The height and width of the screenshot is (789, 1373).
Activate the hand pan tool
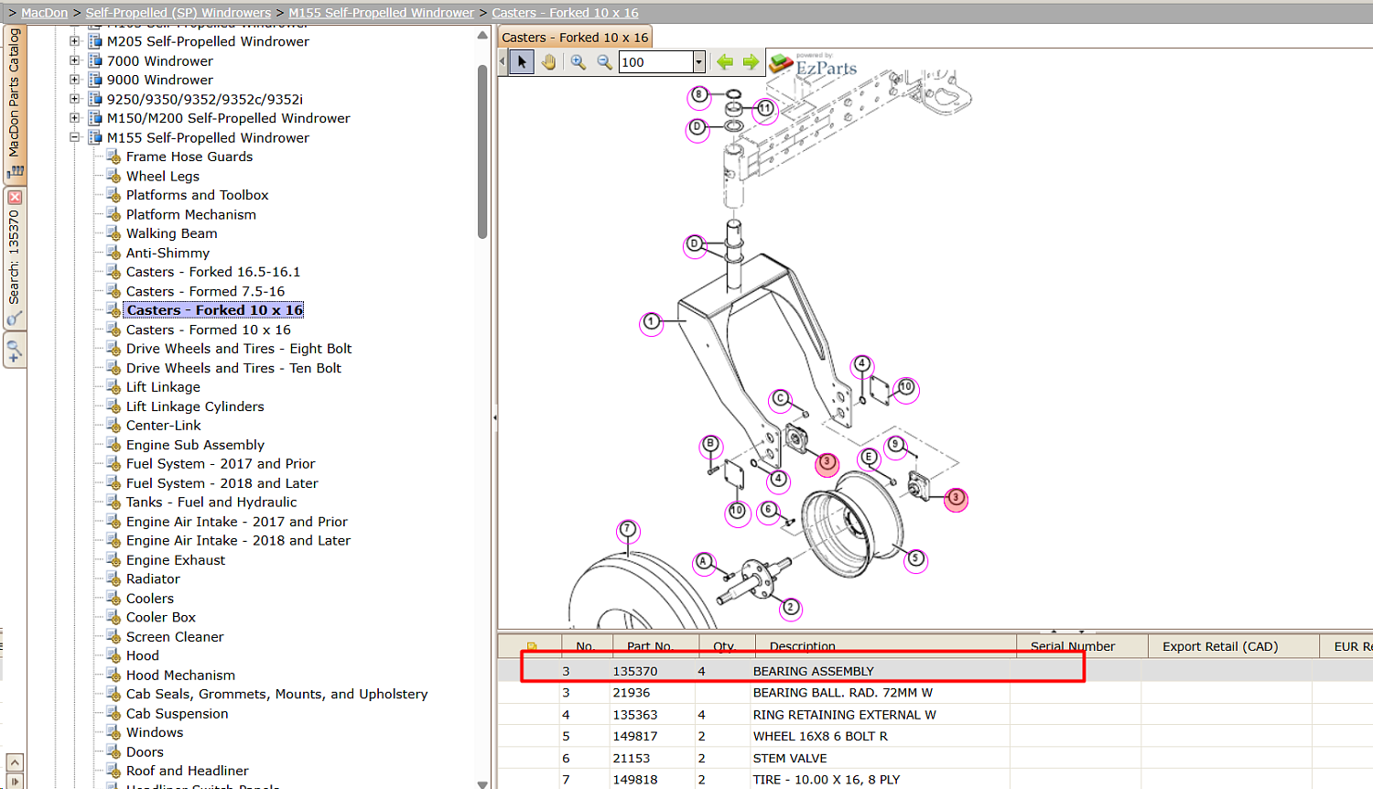(x=548, y=62)
